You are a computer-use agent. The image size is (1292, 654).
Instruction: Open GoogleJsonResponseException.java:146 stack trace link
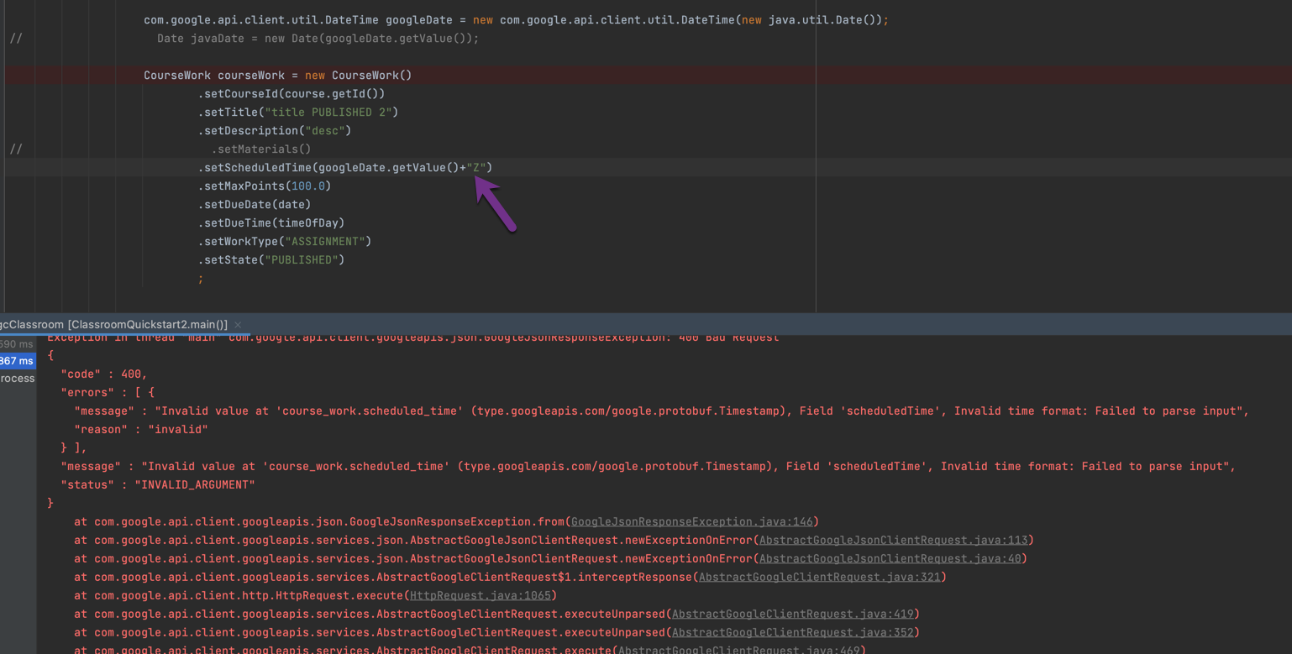point(692,521)
